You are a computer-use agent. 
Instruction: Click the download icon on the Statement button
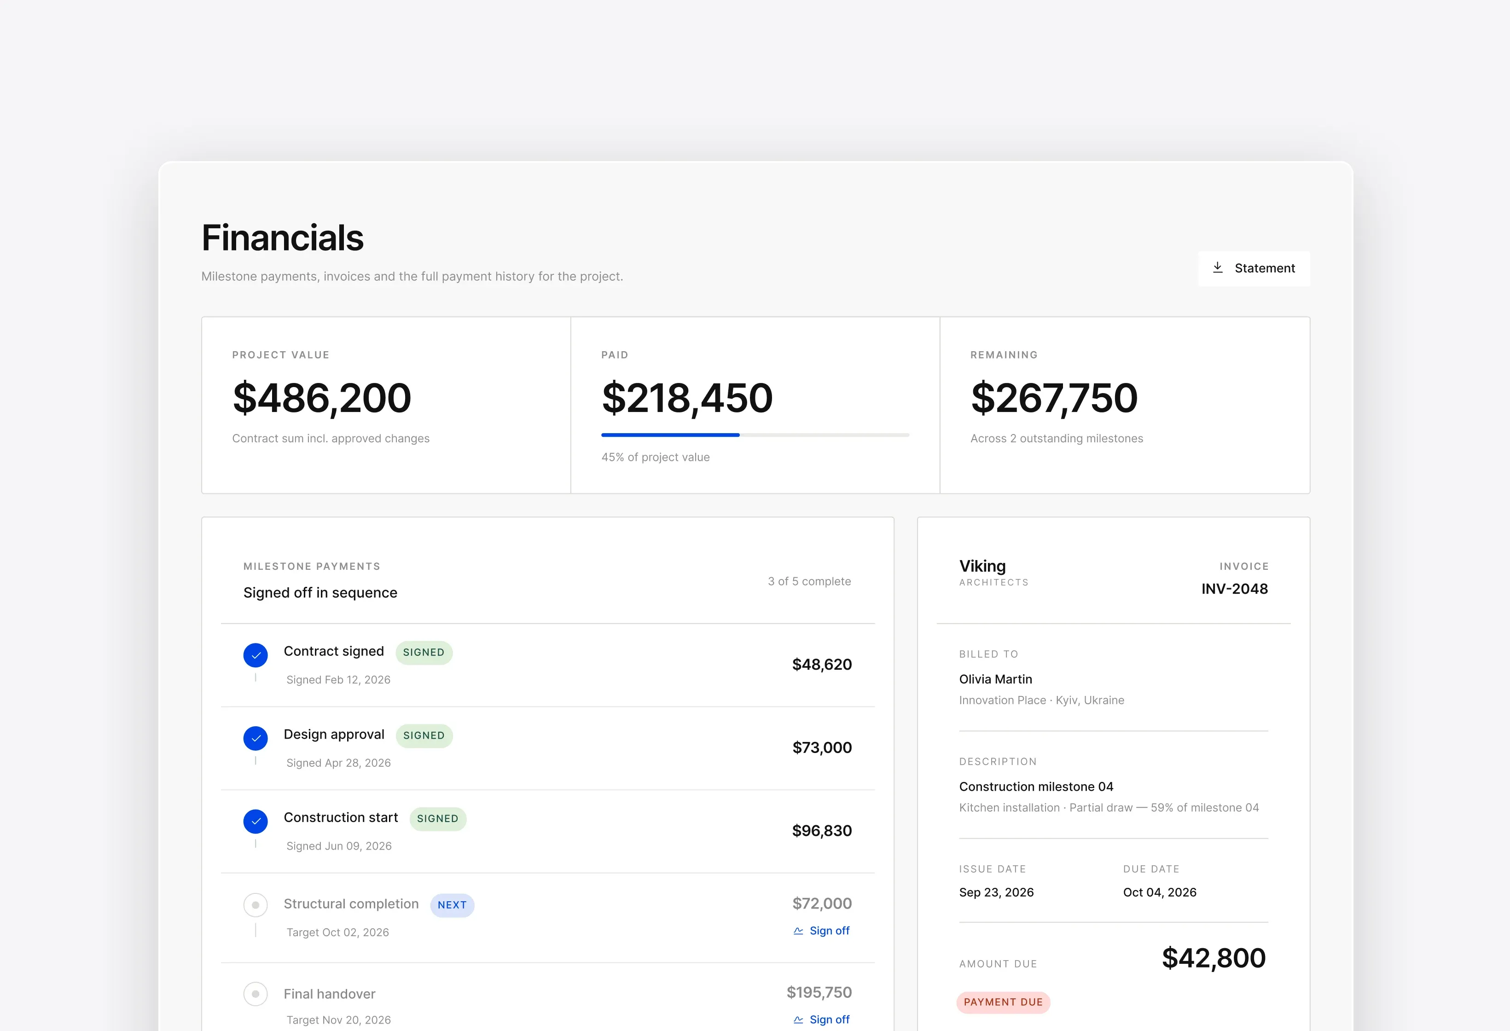1218,268
